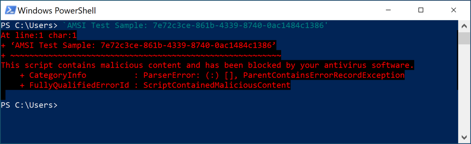The width and height of the screenshot is (471, 144).
Task: Click the vertical scrollbar thumb
Action: pyautogui.click(x=463, y=37)
